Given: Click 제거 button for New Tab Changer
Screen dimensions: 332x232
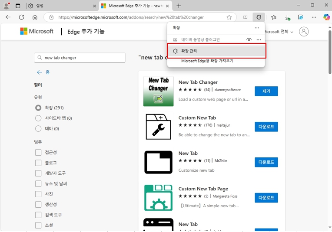Looking at the screenshot, I should pos(266,91).
